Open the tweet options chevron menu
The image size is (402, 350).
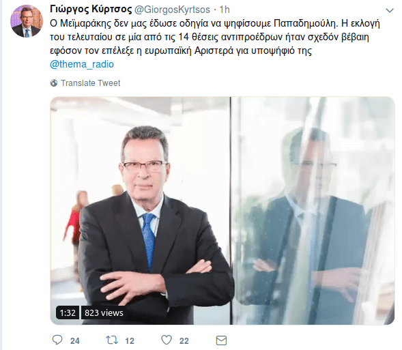(x=390, y=10)
